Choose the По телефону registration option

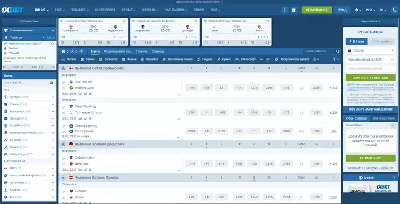pos(382,41)
